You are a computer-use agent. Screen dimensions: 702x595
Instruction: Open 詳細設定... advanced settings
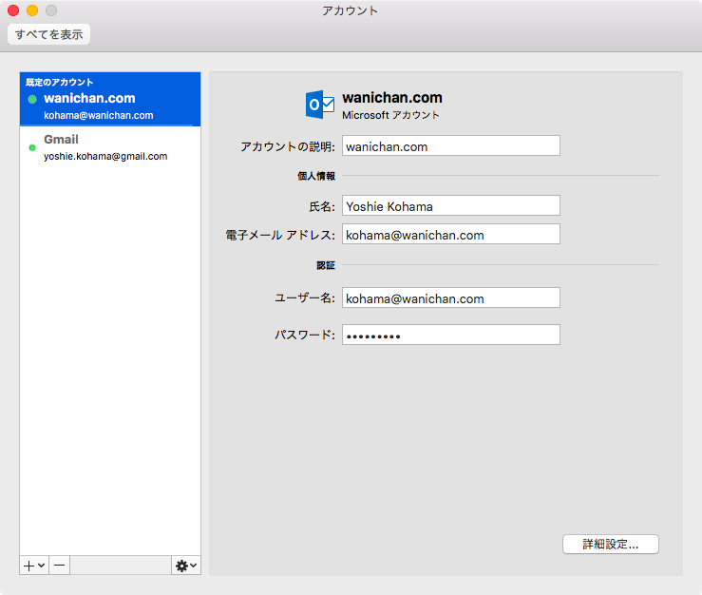[611, 544]
